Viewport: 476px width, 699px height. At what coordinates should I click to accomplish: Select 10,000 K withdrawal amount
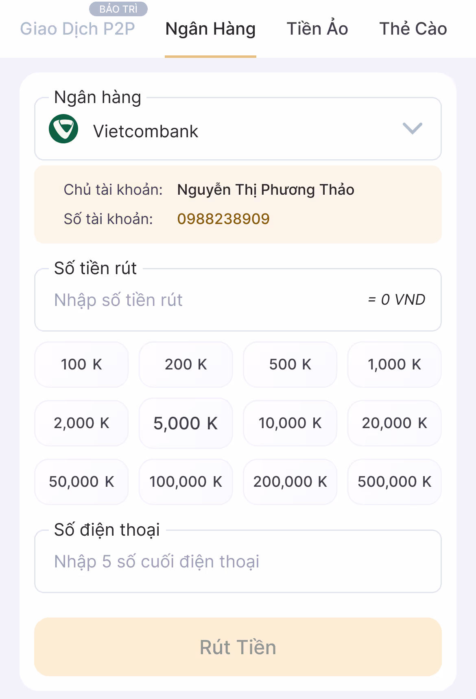(x=290, y=423)
